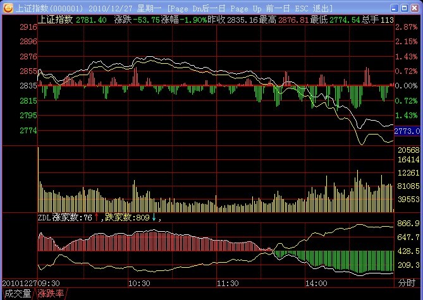Click the latest price value 2781.40
Viewport: 423px width, 300px height.
click(x=91, y=20)
